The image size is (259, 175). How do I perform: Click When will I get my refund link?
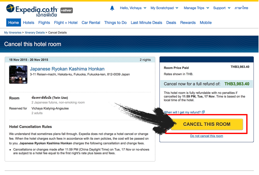click(182, 112)
